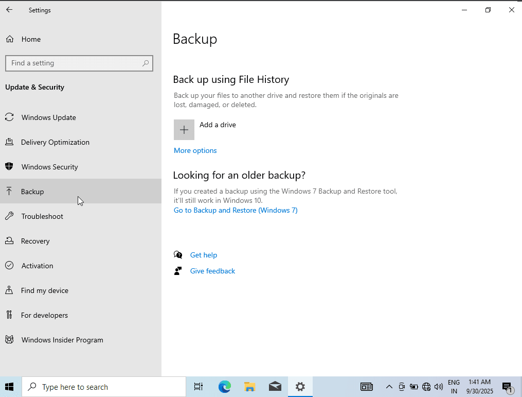Select the Troubleshoot section

(42, 216)
